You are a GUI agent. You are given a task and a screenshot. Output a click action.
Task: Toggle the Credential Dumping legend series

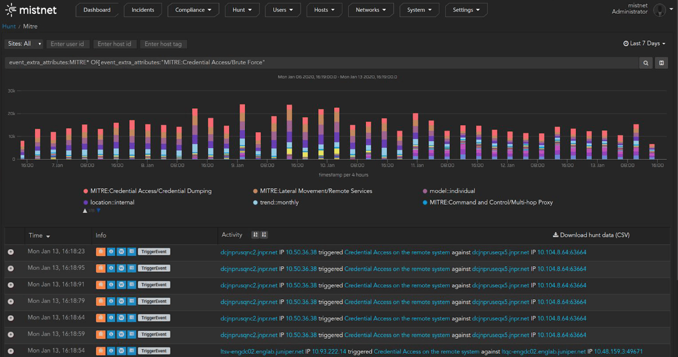151,191
